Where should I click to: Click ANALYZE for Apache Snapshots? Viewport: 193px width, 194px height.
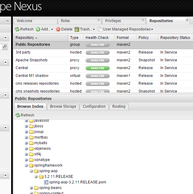(x=97, y=60)
